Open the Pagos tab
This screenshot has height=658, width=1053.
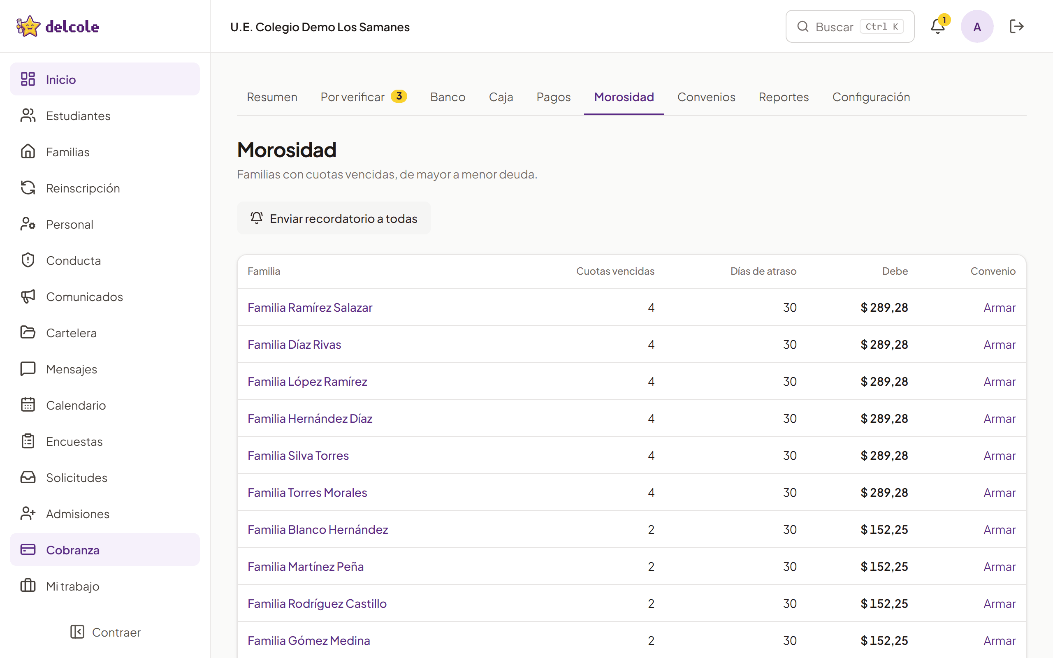(x=554, y=97)
